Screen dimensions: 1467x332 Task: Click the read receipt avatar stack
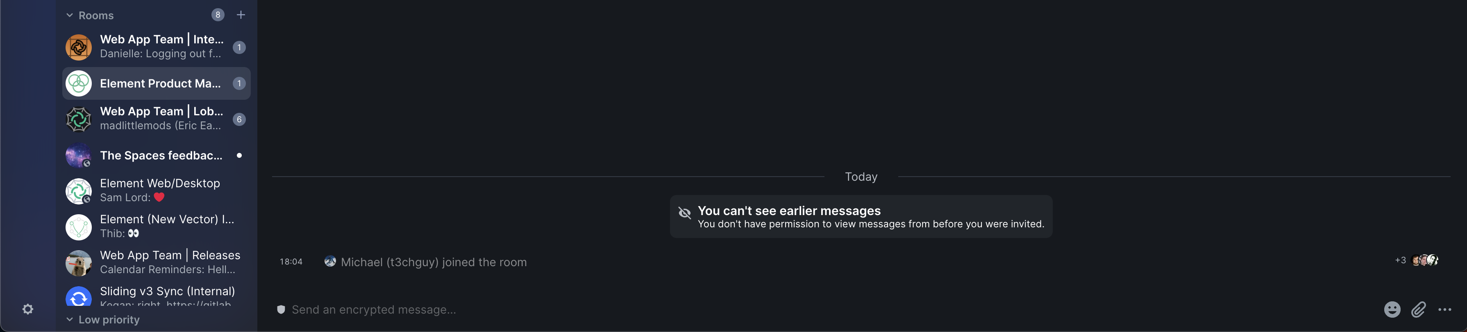click(x=1426, y=260)
